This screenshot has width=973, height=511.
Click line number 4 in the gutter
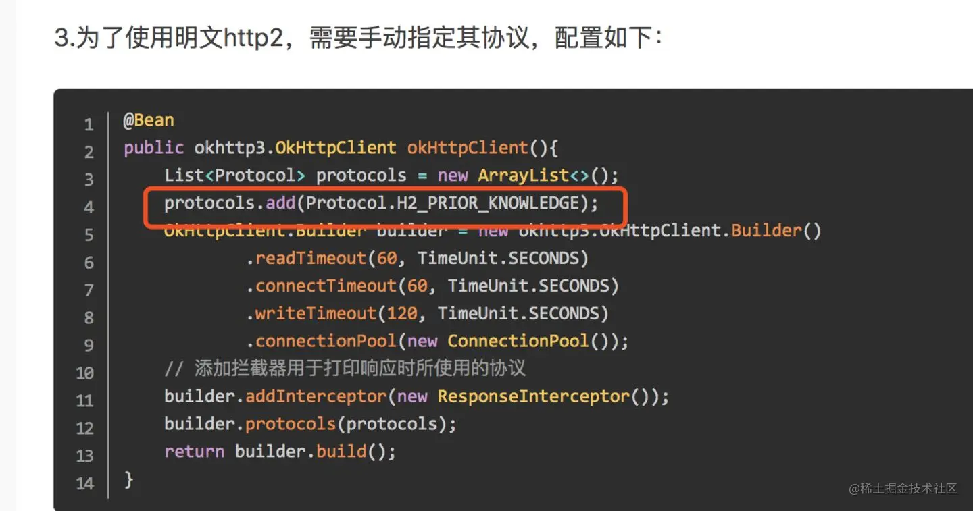click(89, 207)
